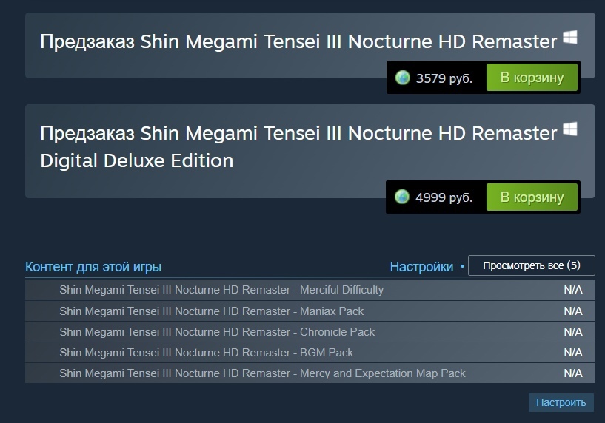Click Windows icon on the Digital Deluxe Edition

point(569,130)
